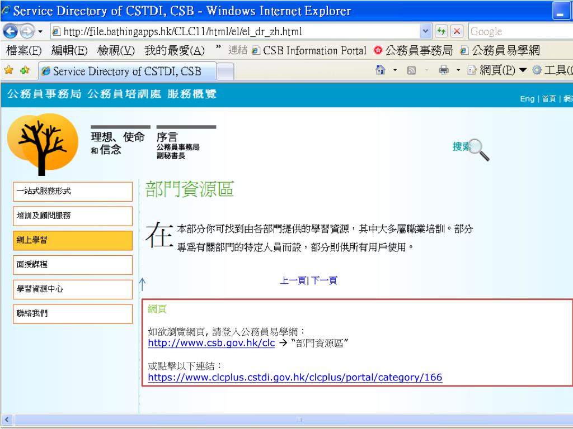Click the horizontal scrollbar left arrow
Screen dimensions: 573x429
[x=7, y=420]
